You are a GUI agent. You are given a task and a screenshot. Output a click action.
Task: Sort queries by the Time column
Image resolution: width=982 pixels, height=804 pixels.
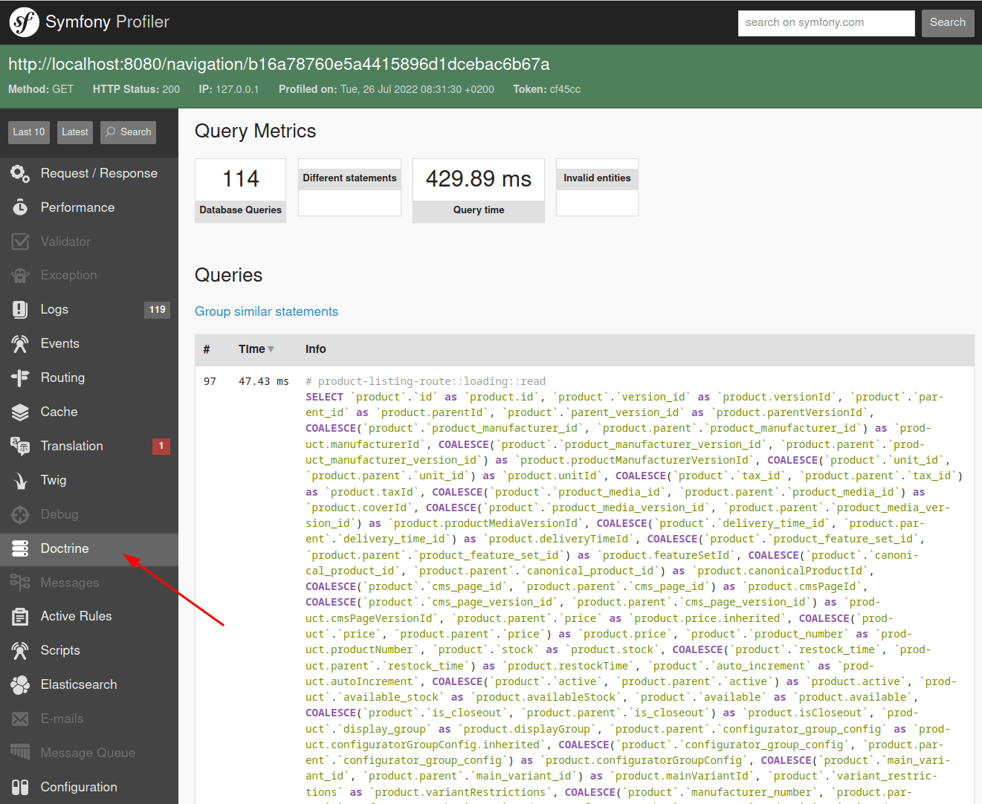coord(253,348)
